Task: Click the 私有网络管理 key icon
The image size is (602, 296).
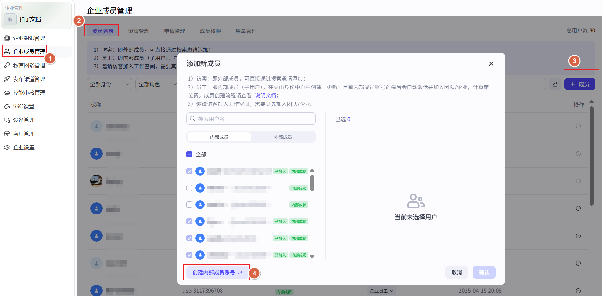Action: click(7, 65)
